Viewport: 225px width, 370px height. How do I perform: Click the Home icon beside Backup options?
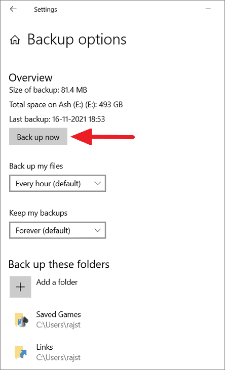click(15, 40)
